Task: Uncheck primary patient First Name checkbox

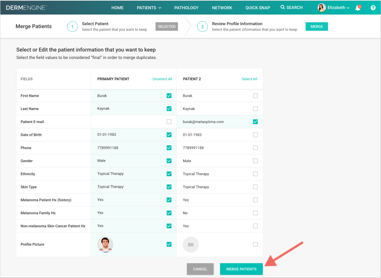Action: (169, 96)
